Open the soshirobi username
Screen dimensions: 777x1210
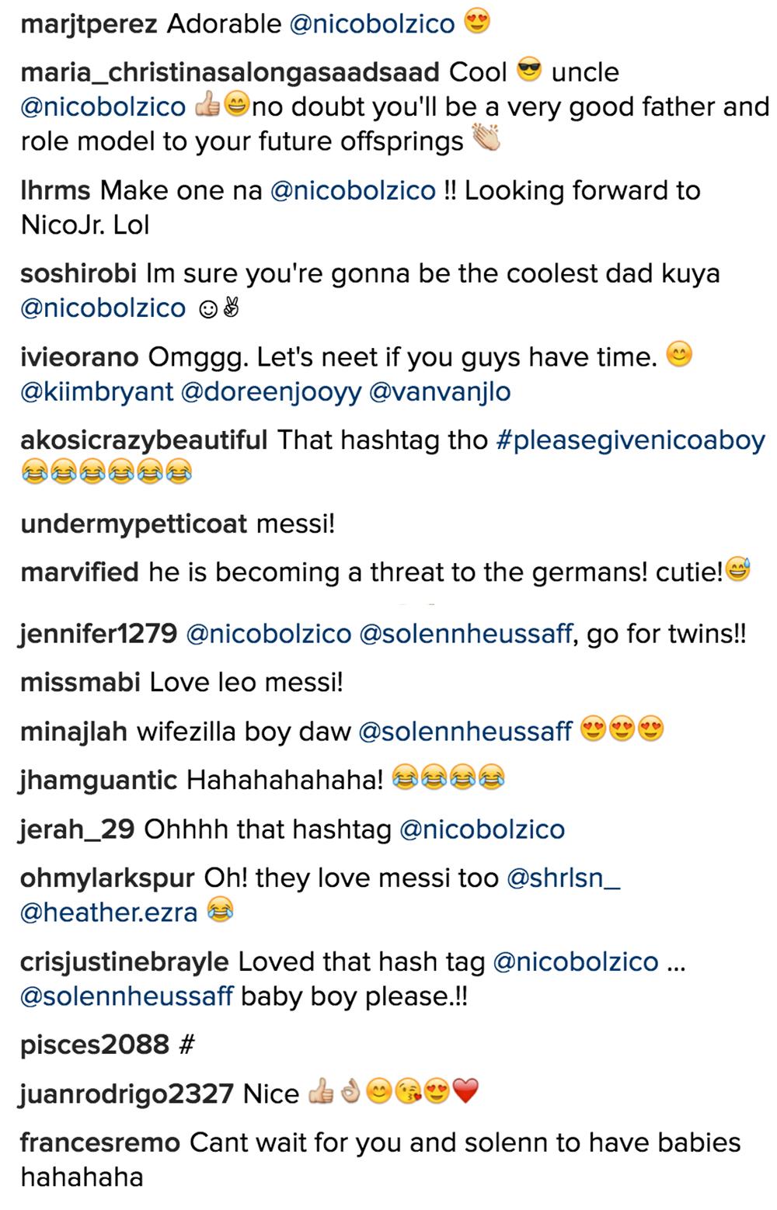(78, 273)
